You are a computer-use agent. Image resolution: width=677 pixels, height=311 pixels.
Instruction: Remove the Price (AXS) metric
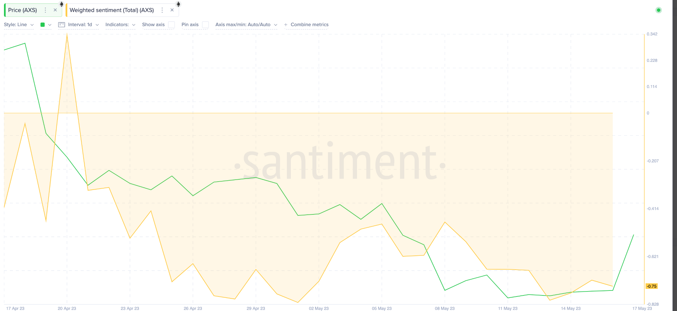(55, 10)
